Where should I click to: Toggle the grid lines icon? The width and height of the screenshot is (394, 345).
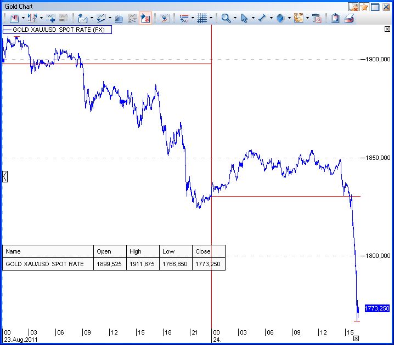(x=202, y=18)
